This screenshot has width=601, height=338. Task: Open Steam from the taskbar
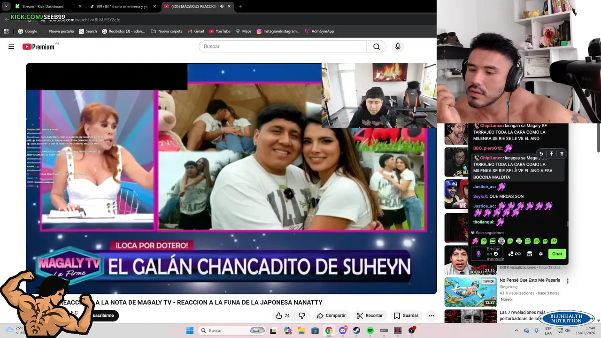point(356,330)
